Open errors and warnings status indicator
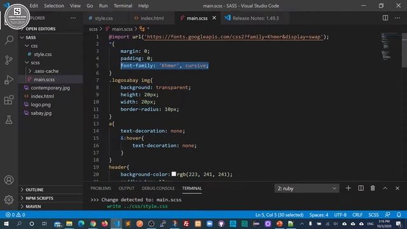The height and width of the screenshot is (229, 407). point(15,215)
